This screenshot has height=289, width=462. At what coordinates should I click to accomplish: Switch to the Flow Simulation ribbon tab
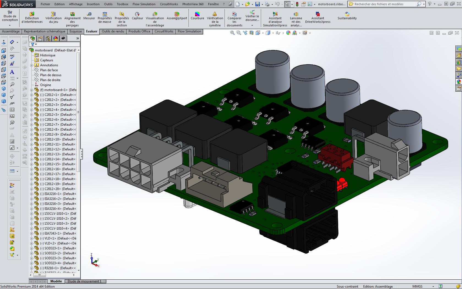tap(189, 31)
